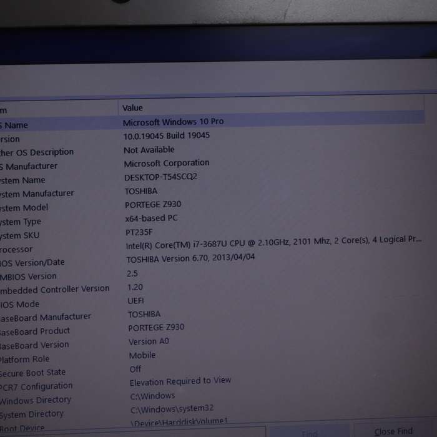Select the OS Name row label
Viewport: 437px width, 437px height.
[14, 125]
